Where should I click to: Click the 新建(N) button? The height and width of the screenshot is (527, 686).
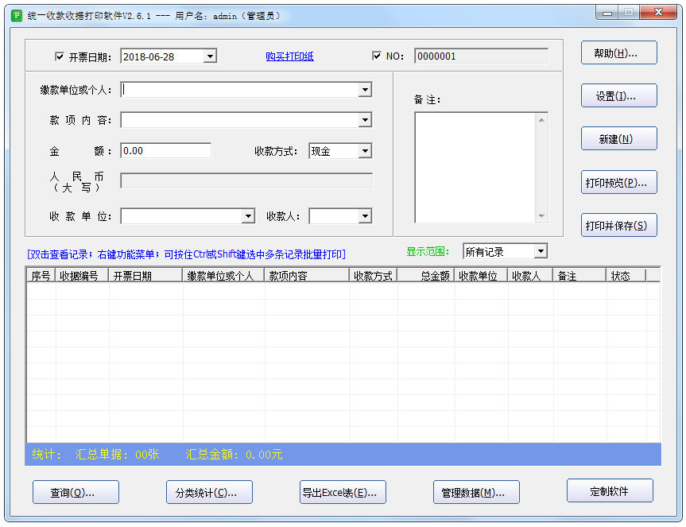[x=618, y=138]
